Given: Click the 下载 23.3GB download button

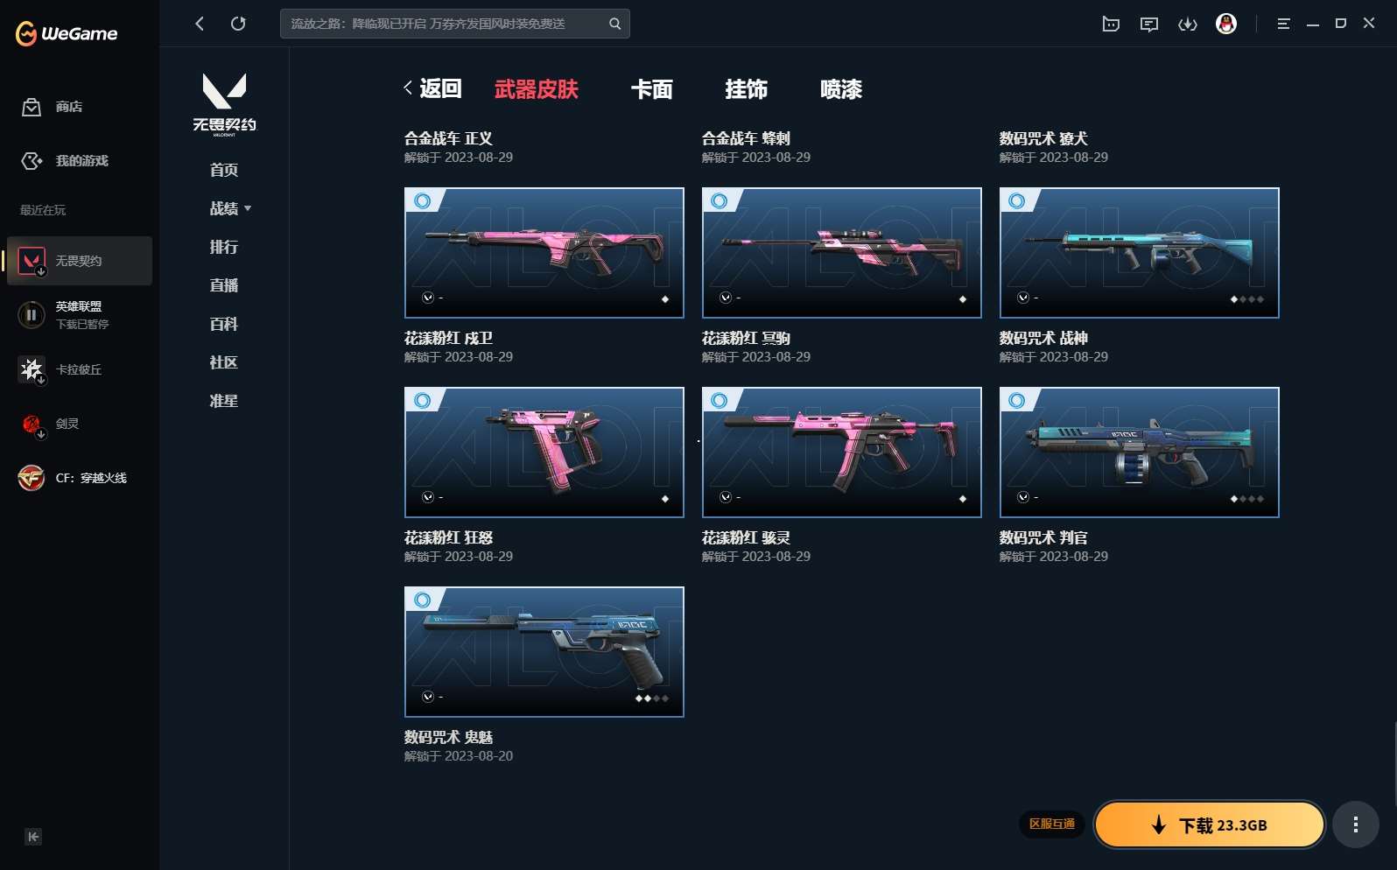Looking at the screenshot, I should [1210, 824].
